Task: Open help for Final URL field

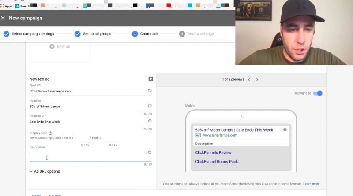Action: click(x=150, y=91)
